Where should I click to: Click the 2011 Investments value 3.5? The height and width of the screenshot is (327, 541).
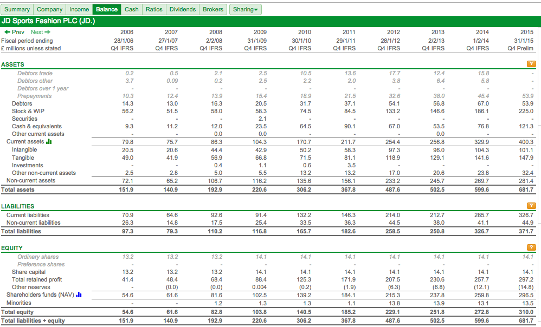coord(351,166)
